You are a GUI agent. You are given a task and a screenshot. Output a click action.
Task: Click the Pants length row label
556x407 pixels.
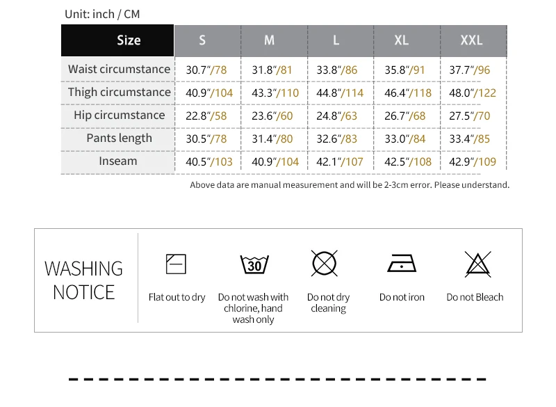tap(119, 138)
